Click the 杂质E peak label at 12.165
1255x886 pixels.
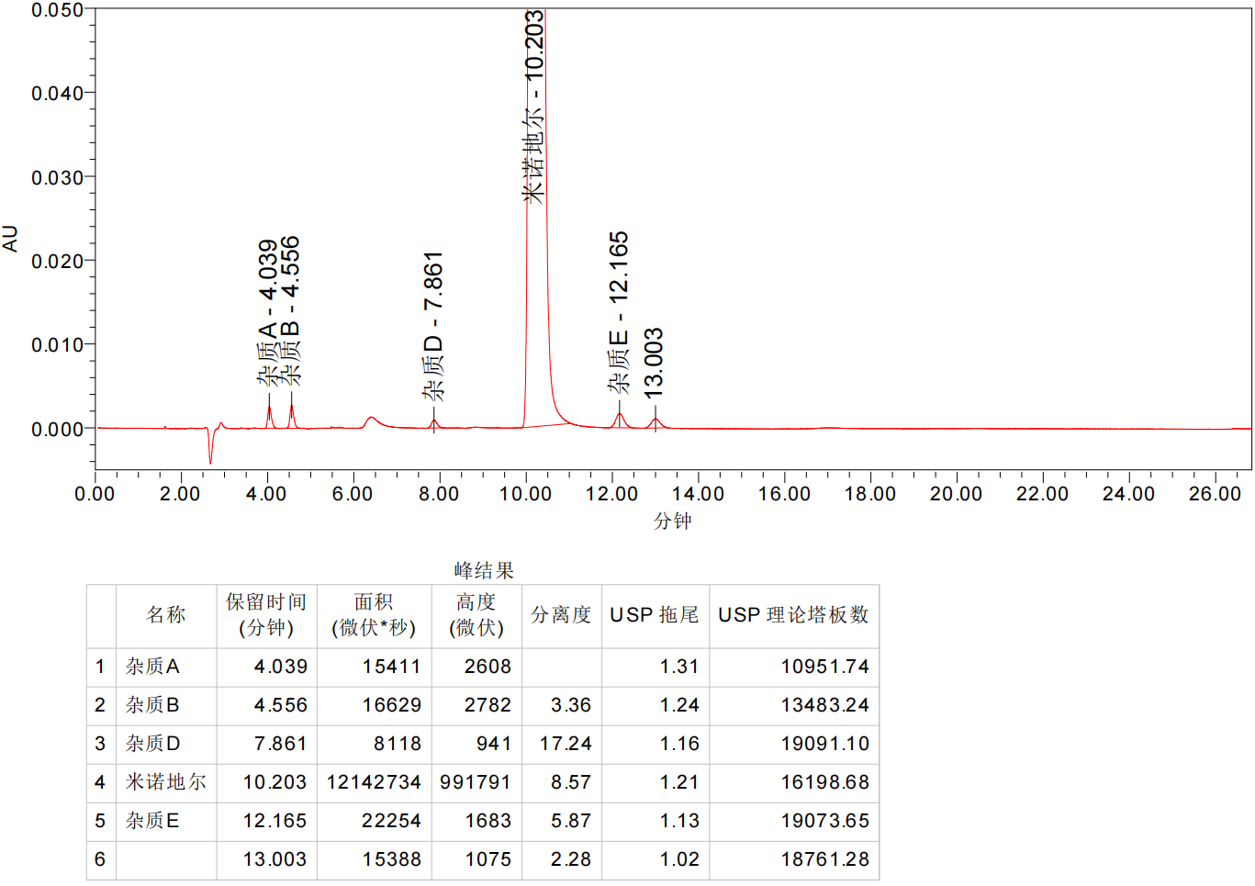pos(619,312)
